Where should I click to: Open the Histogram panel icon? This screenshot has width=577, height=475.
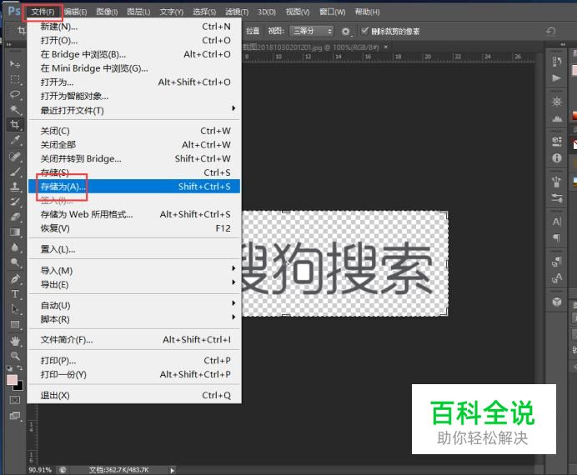[x=557, y=118]
